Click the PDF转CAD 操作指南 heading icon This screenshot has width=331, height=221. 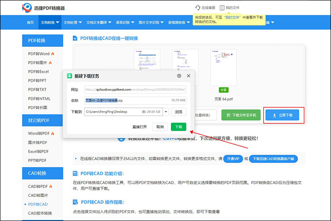[x=75, y=202]
